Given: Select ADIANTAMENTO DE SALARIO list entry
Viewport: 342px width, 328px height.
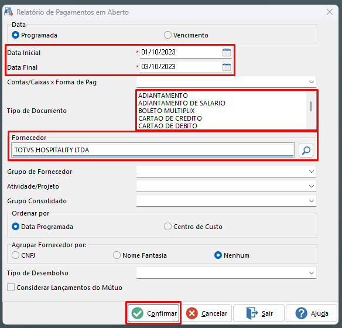Looking at the screenshot, I should pyautogui.click(x=182, y=103).
